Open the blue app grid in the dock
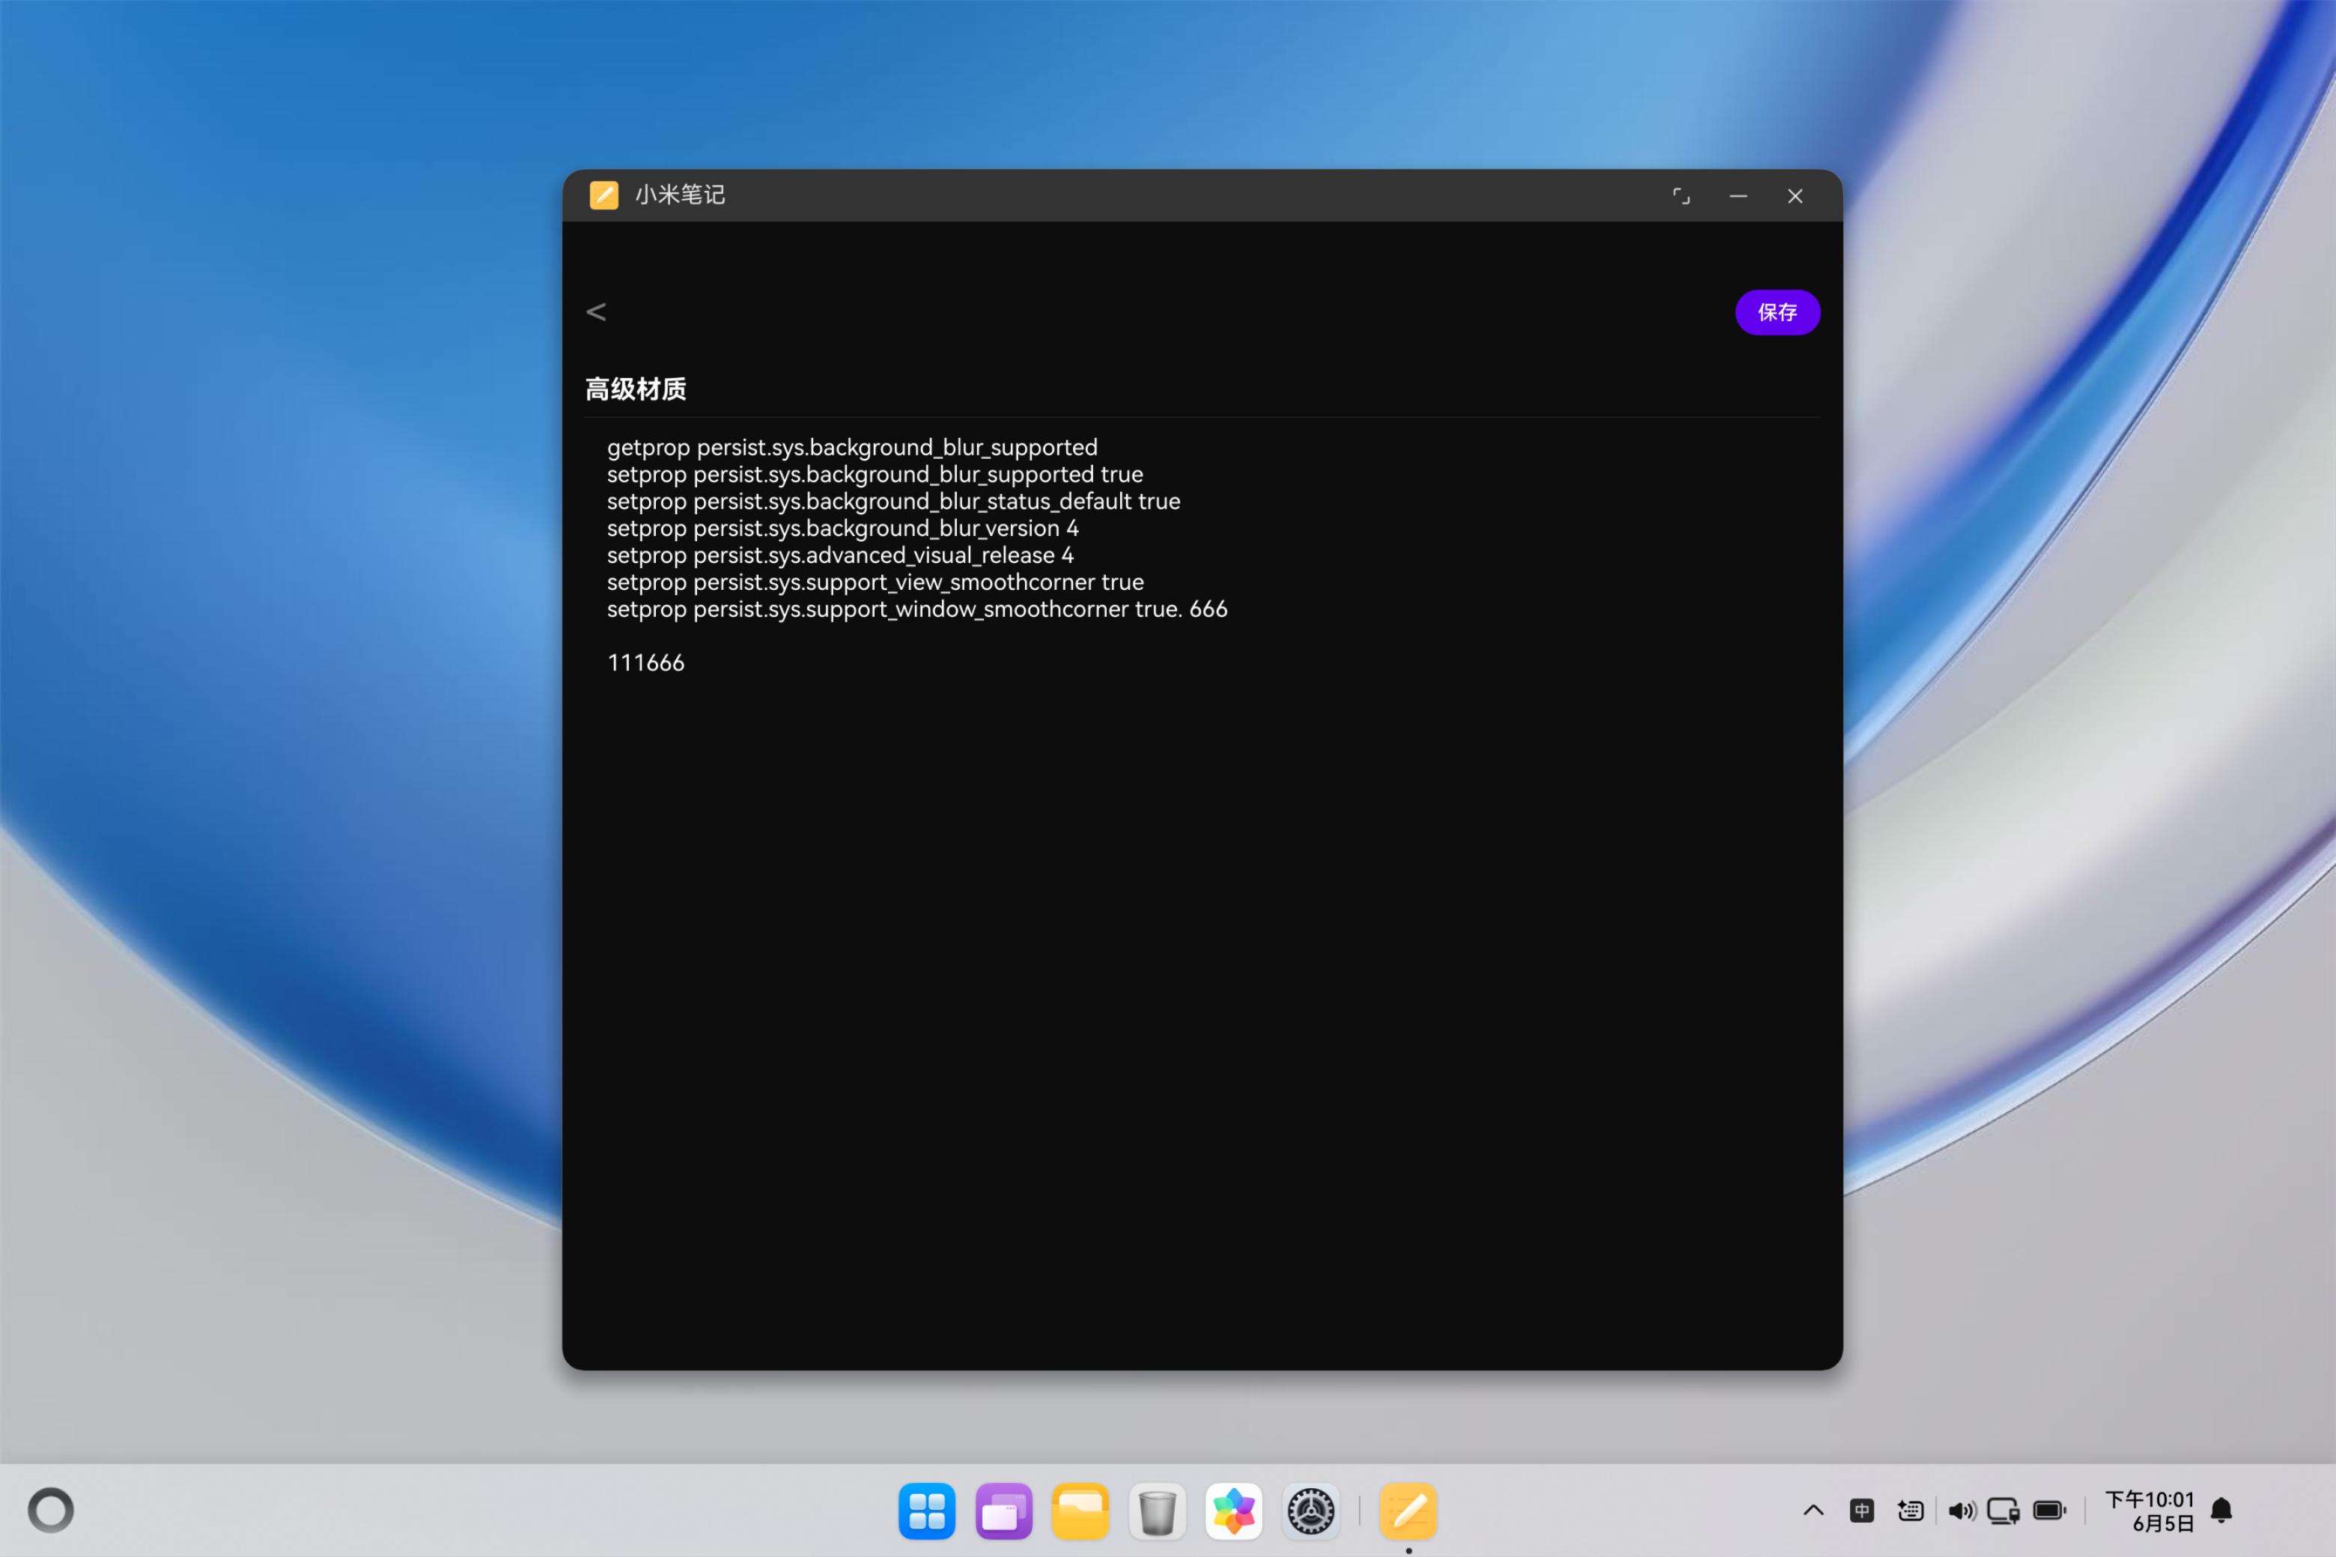Viewport: 2336px width, 1557px height. click(927, 1511)
